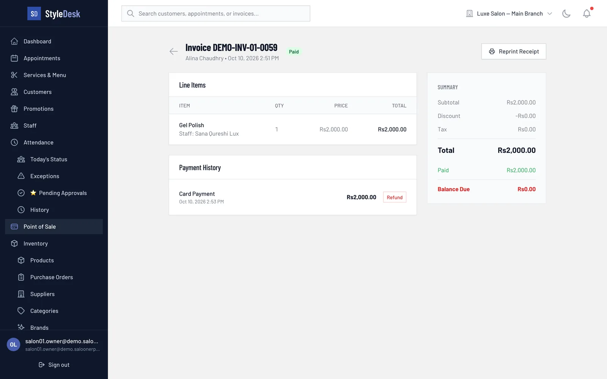This screenshot has height=379, width=607.
Task: Click the Reprint Receipt button
Action: point(514,52)
